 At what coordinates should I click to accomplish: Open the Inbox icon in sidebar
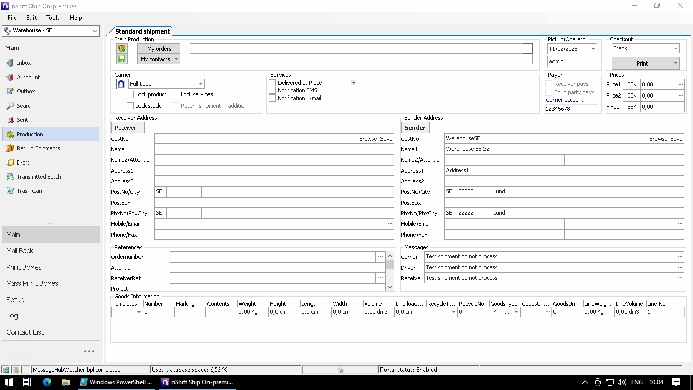[10, 63]
